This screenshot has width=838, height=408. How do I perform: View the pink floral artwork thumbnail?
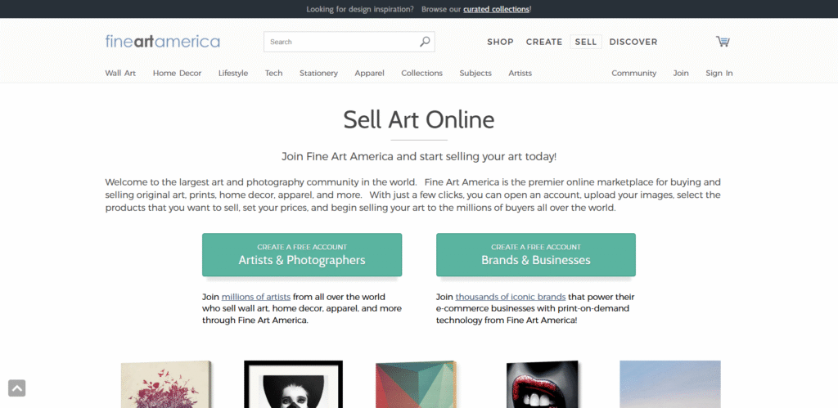pyautogui.click(x=165, y=384)
